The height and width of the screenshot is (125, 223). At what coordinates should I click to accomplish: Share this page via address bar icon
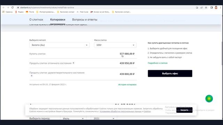[x=201, y=8]
